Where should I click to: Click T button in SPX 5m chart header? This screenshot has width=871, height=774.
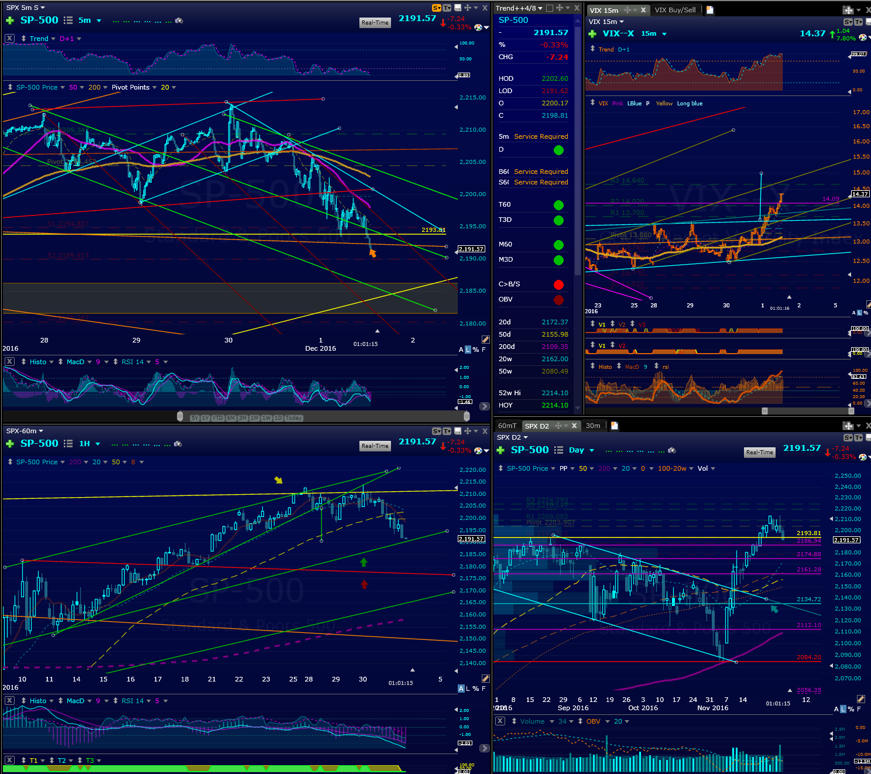click(447, 8)
